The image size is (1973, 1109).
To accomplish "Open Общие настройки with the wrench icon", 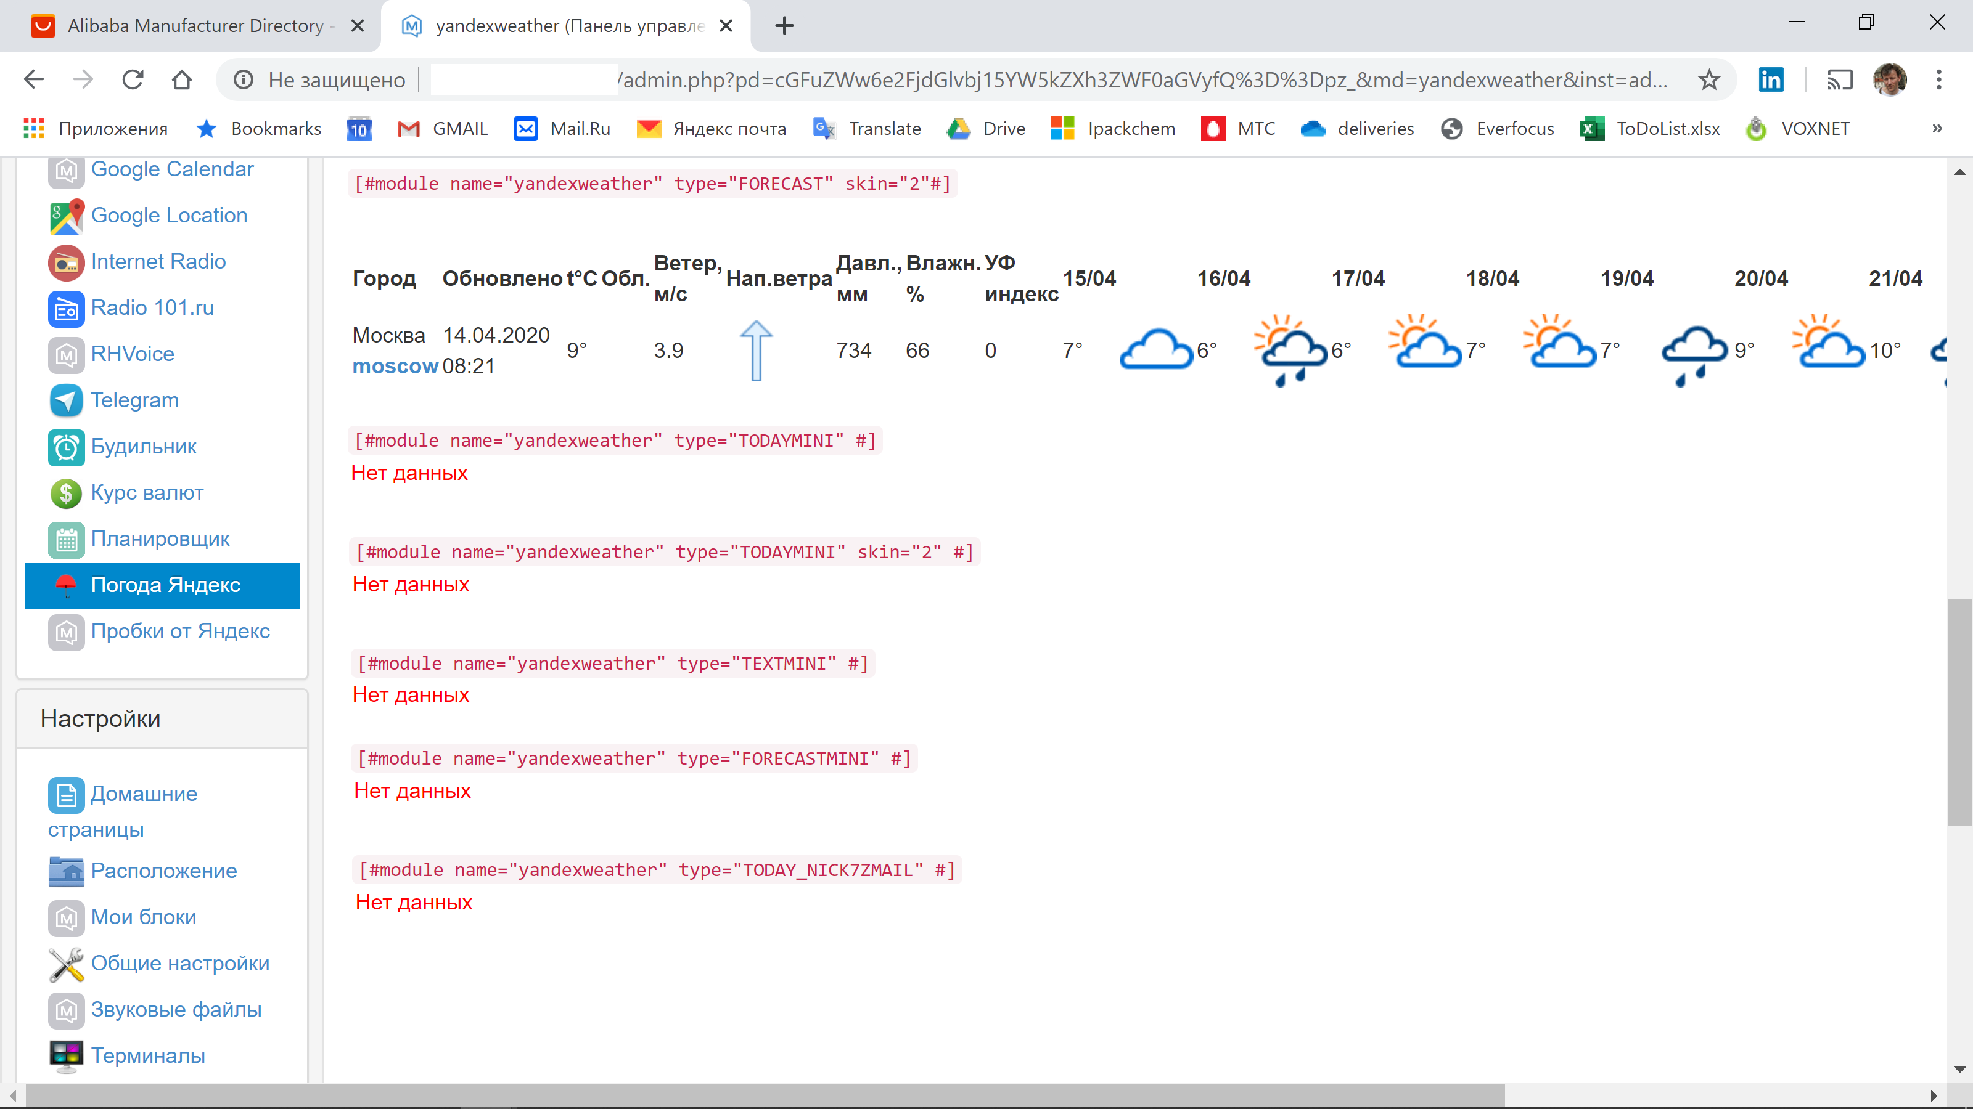I will (180, 964).
